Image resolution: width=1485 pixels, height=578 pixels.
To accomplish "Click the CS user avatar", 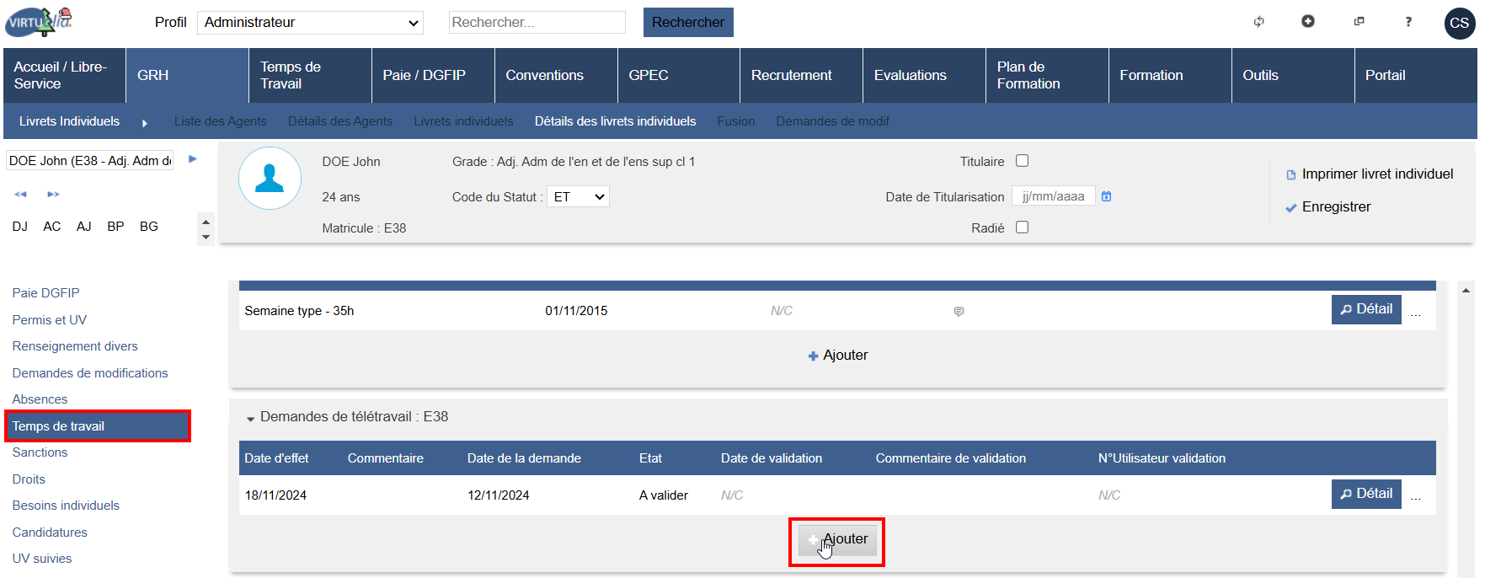I will 1459,23.
